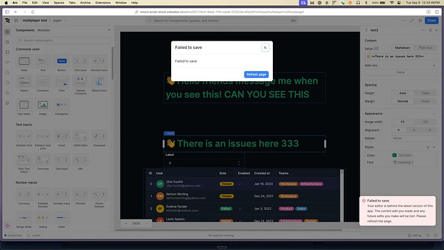Select the Table component icon

[24, 61]
